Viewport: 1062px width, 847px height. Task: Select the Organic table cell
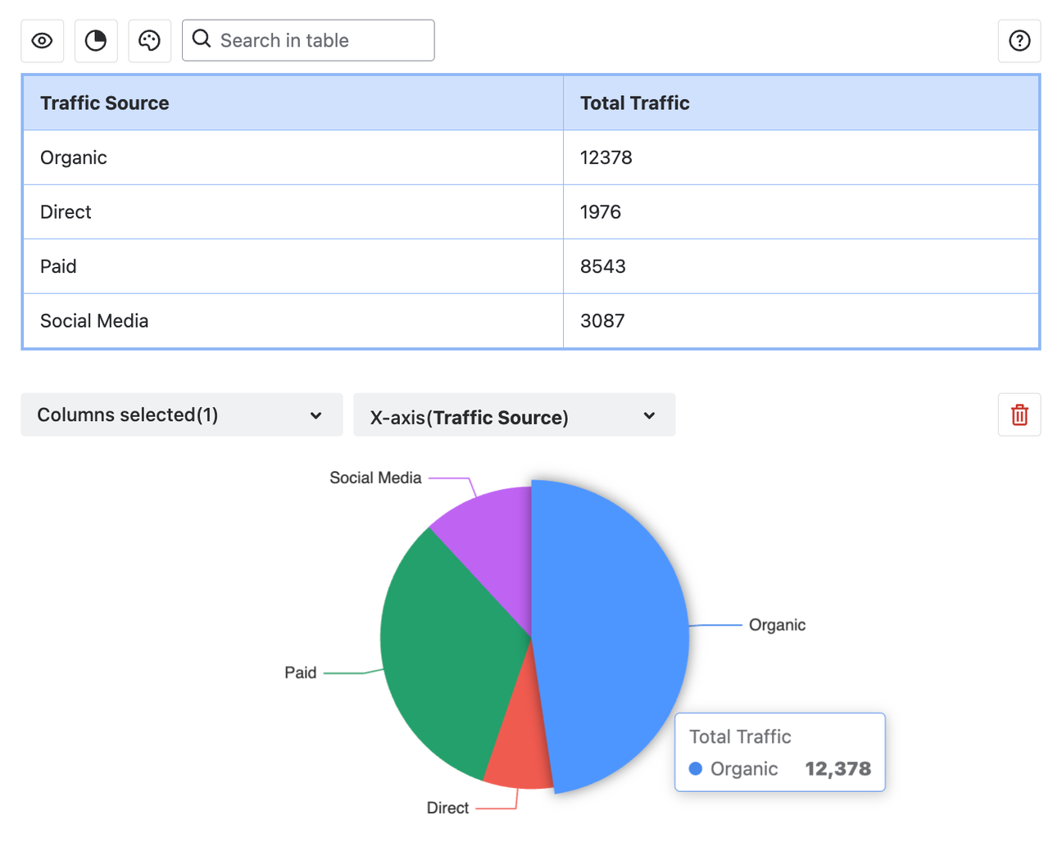point(293,157)
